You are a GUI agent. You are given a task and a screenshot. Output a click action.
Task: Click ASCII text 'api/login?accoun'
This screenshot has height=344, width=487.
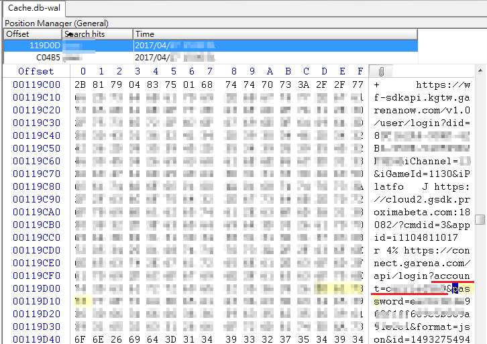[x=422, y=276]
